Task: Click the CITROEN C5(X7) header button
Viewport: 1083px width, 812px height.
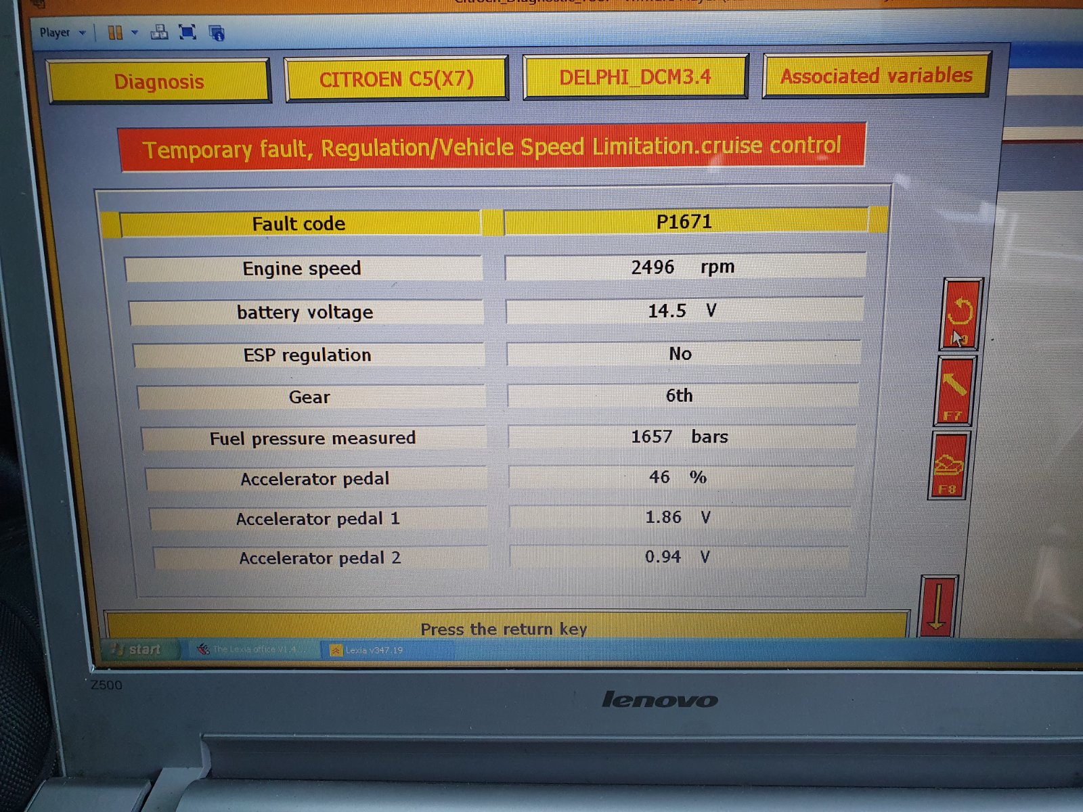Action: click(397, 79)
